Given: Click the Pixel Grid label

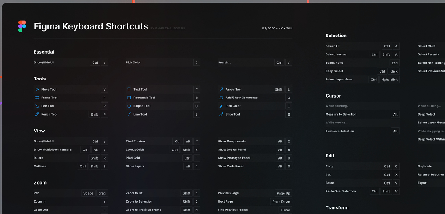Looking at the screenshot, I should pyautogui.click(x=133, y=158).
